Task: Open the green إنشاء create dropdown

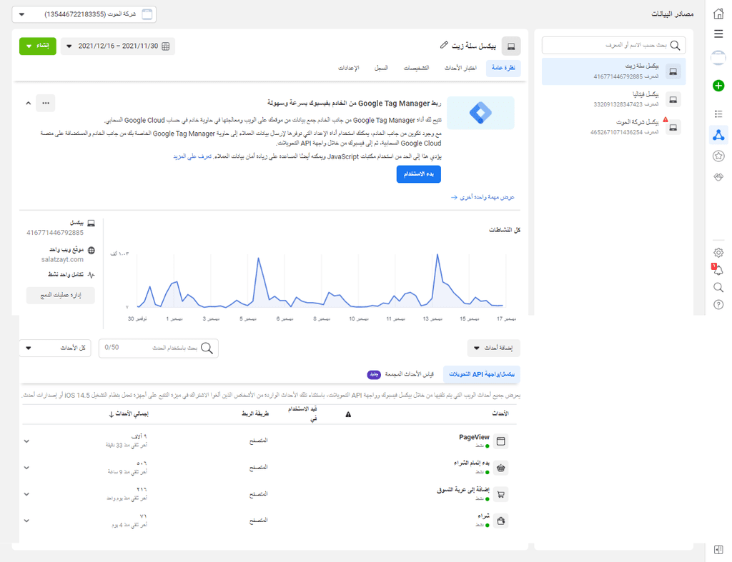Action: click(38, 46)
